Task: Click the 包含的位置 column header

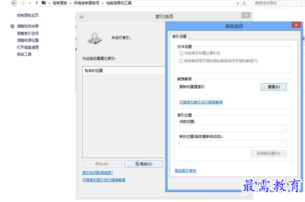Action: tap(124, 70)
